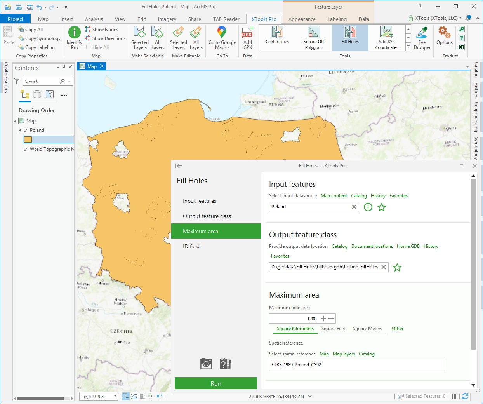This screenshot has width=483, height=404.
Task: Click Copy All properties
Action: pos(31,30)
